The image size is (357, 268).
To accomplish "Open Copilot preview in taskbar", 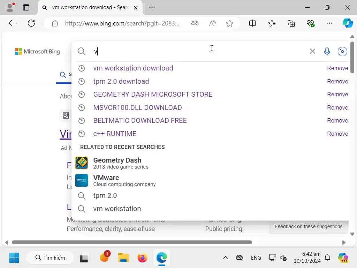I will point(343,258).
